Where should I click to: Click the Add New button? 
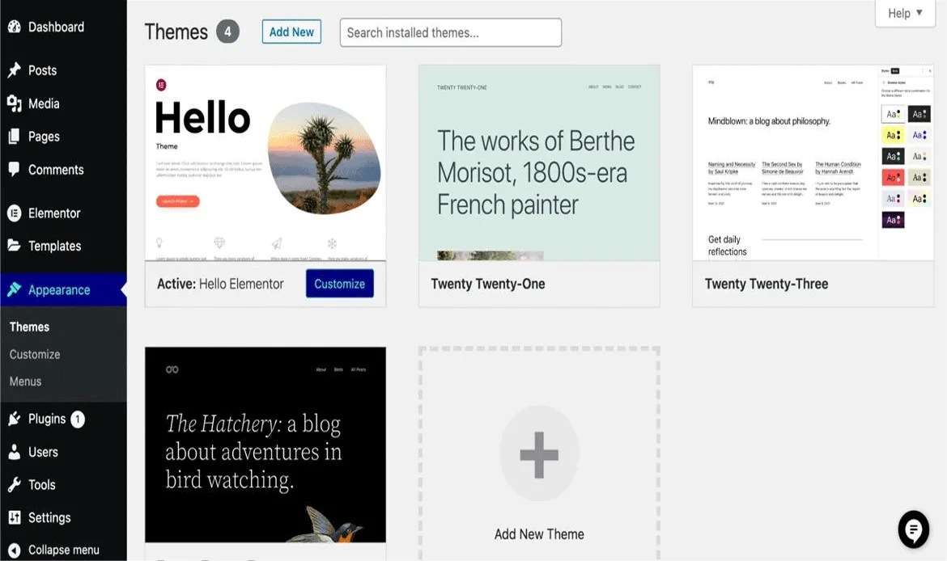[291, 32]
